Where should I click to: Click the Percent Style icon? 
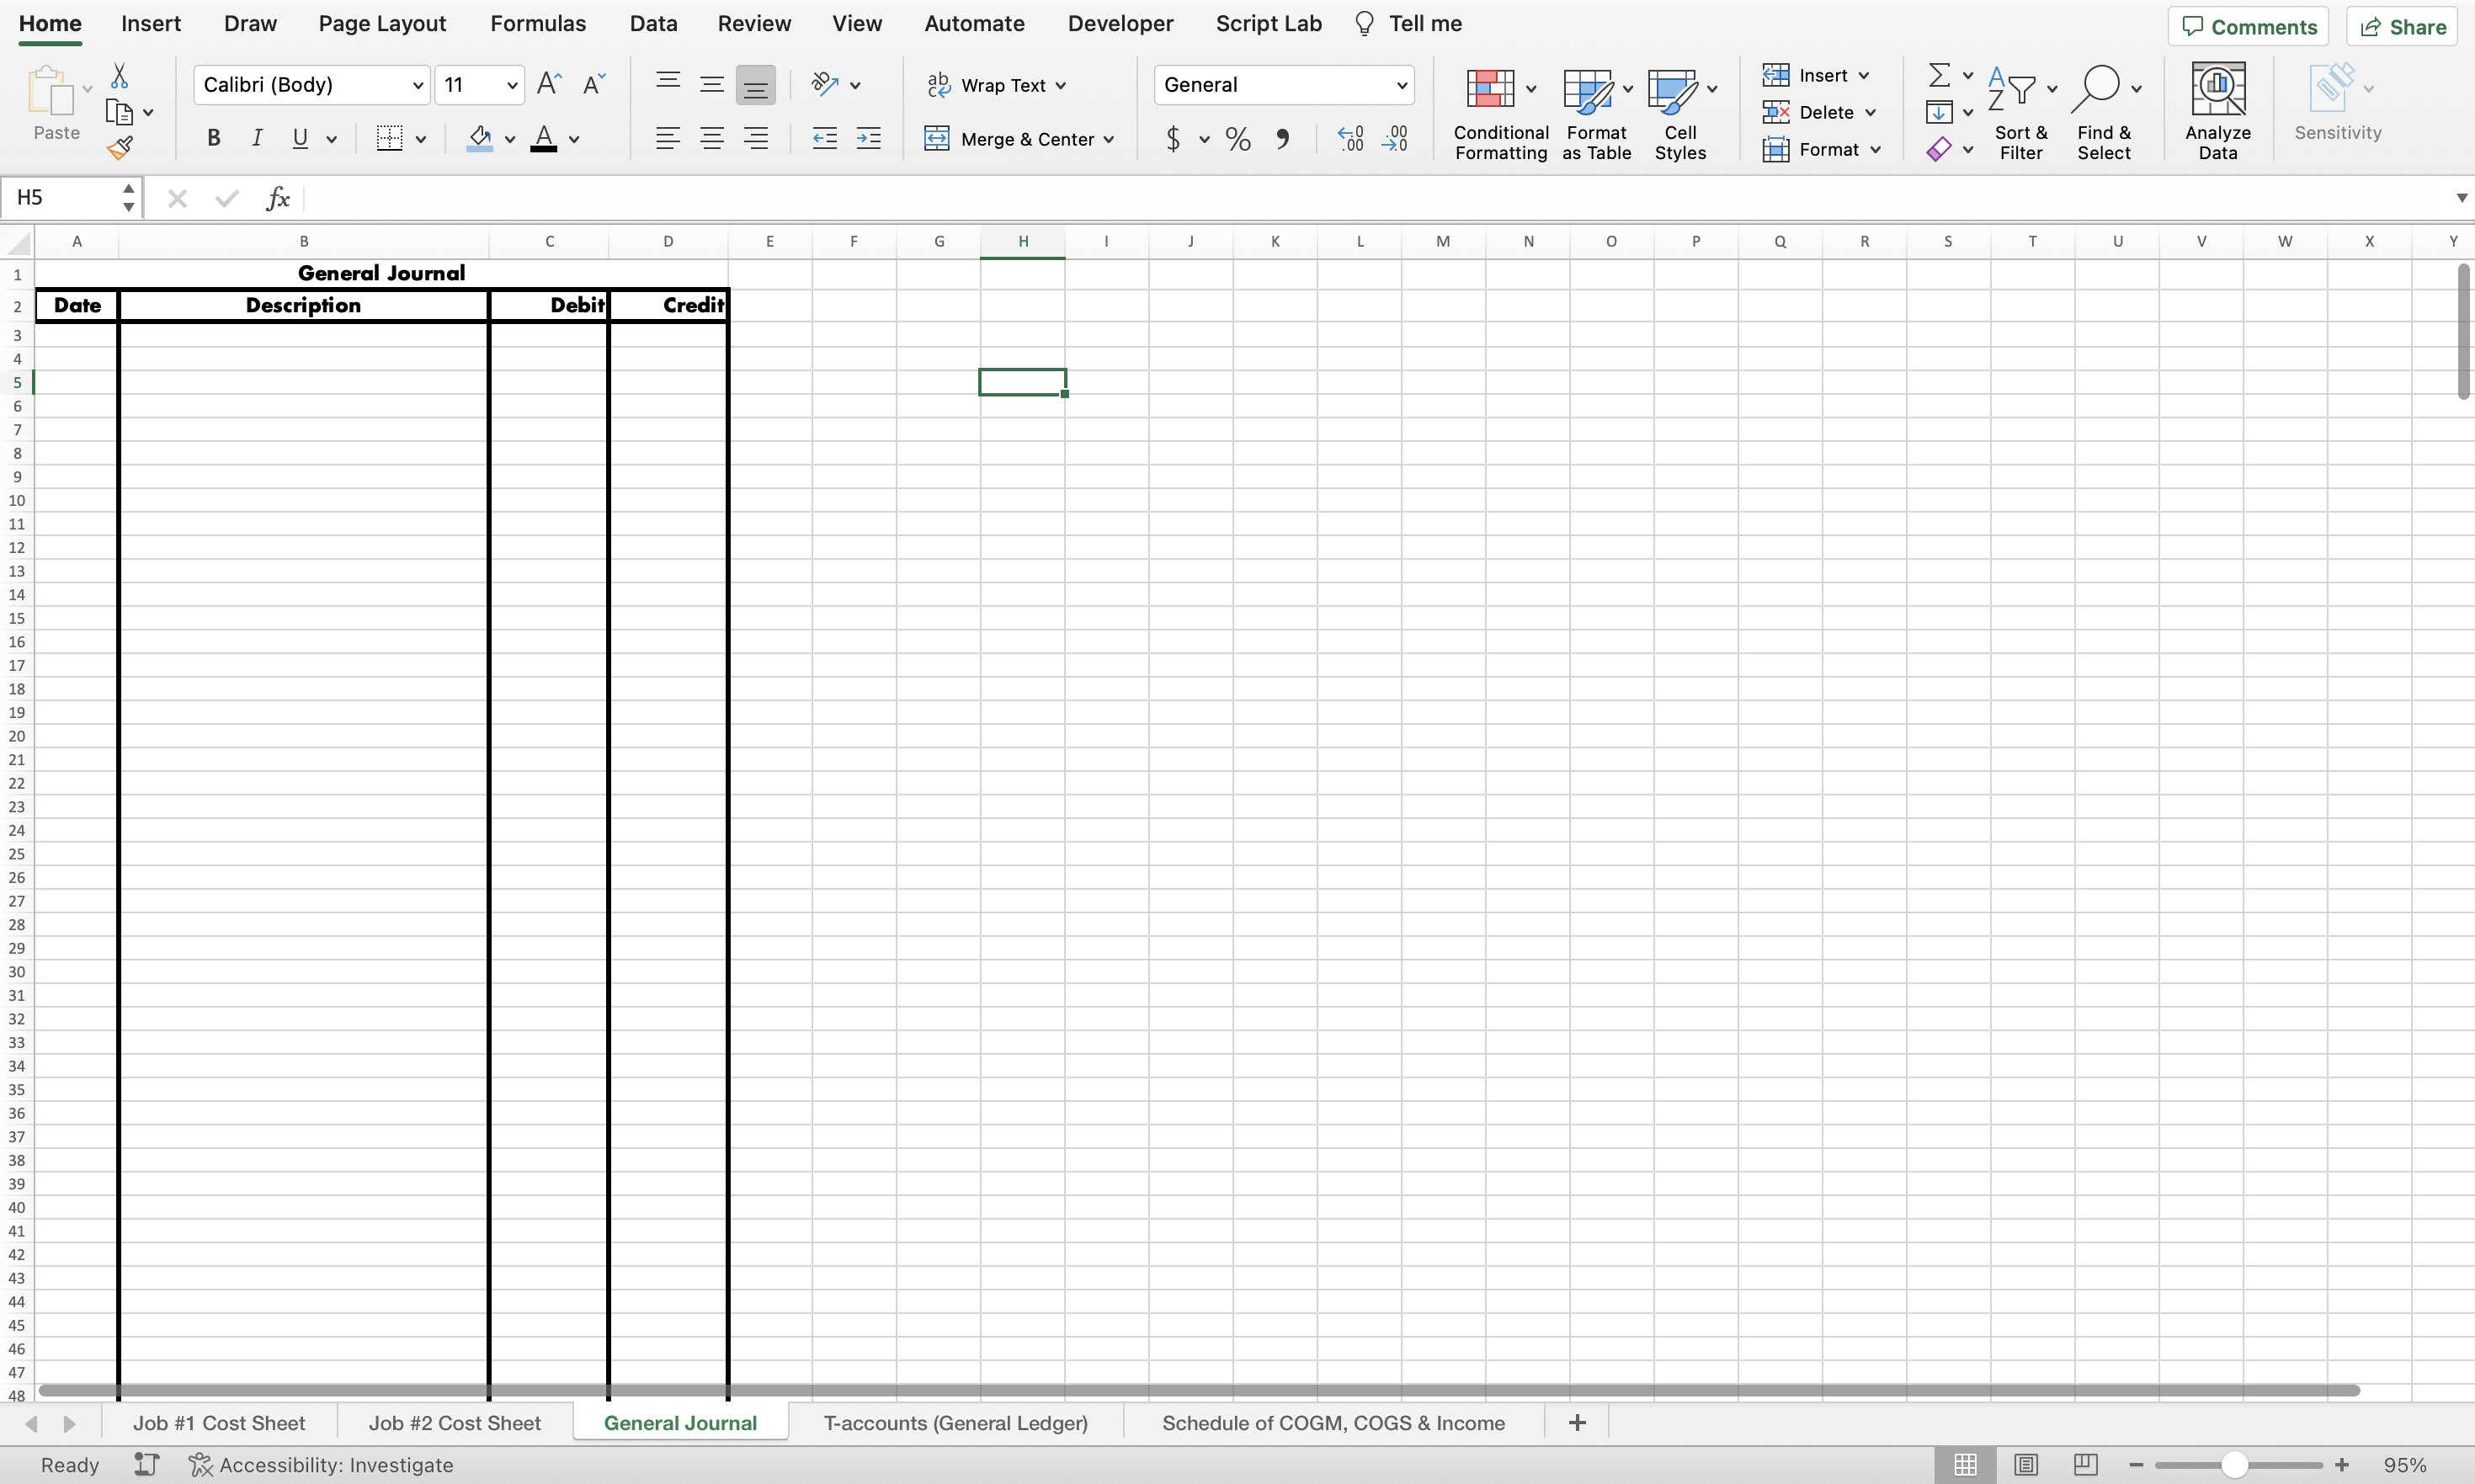tap(1237, 138)
